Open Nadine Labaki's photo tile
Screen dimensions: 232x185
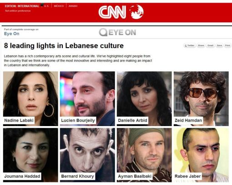coord(30,98)
